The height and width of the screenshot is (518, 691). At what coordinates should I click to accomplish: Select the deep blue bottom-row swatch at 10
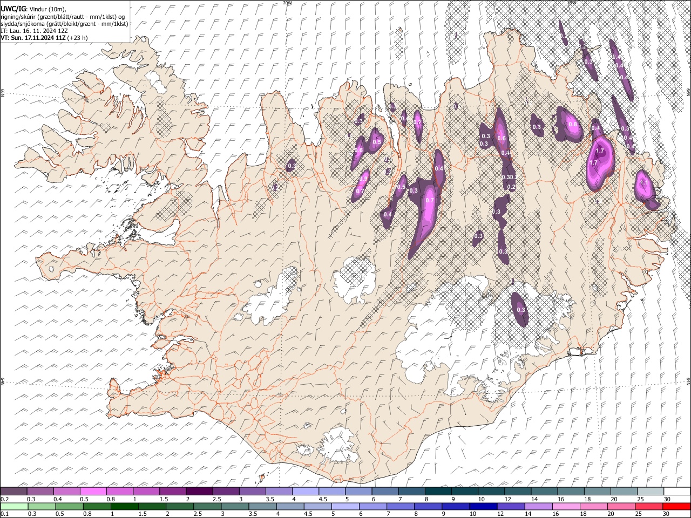[x=483, y=506]
